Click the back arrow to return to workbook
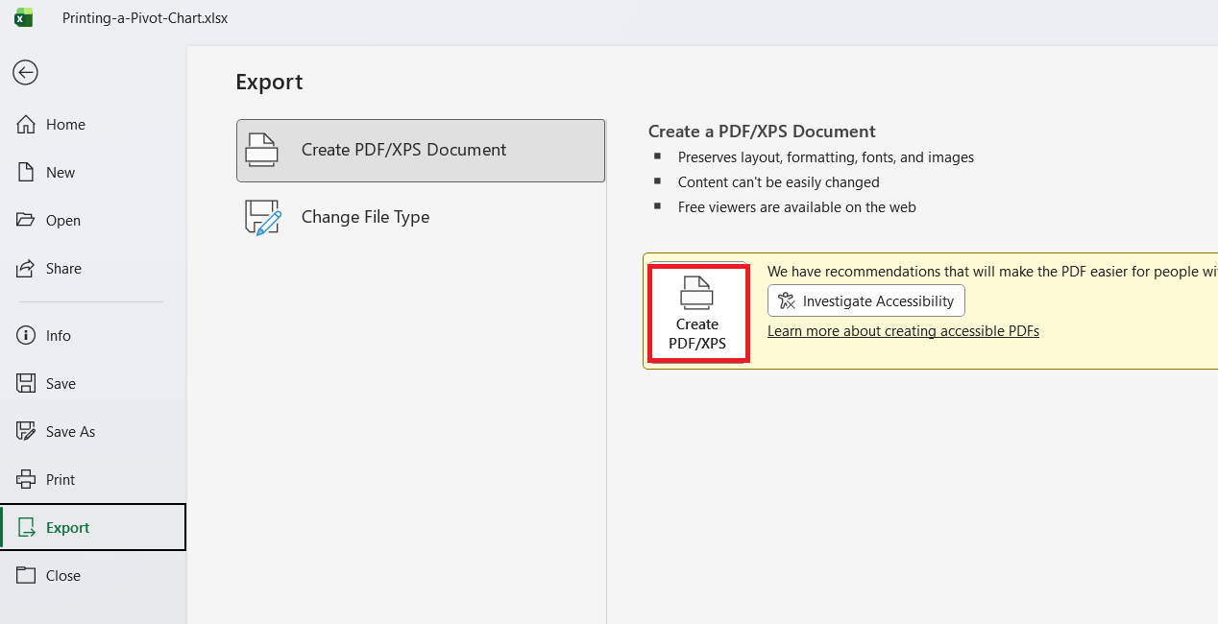Image resolution: width=1218 pixels, height=624 pixels. coord(25,72)
